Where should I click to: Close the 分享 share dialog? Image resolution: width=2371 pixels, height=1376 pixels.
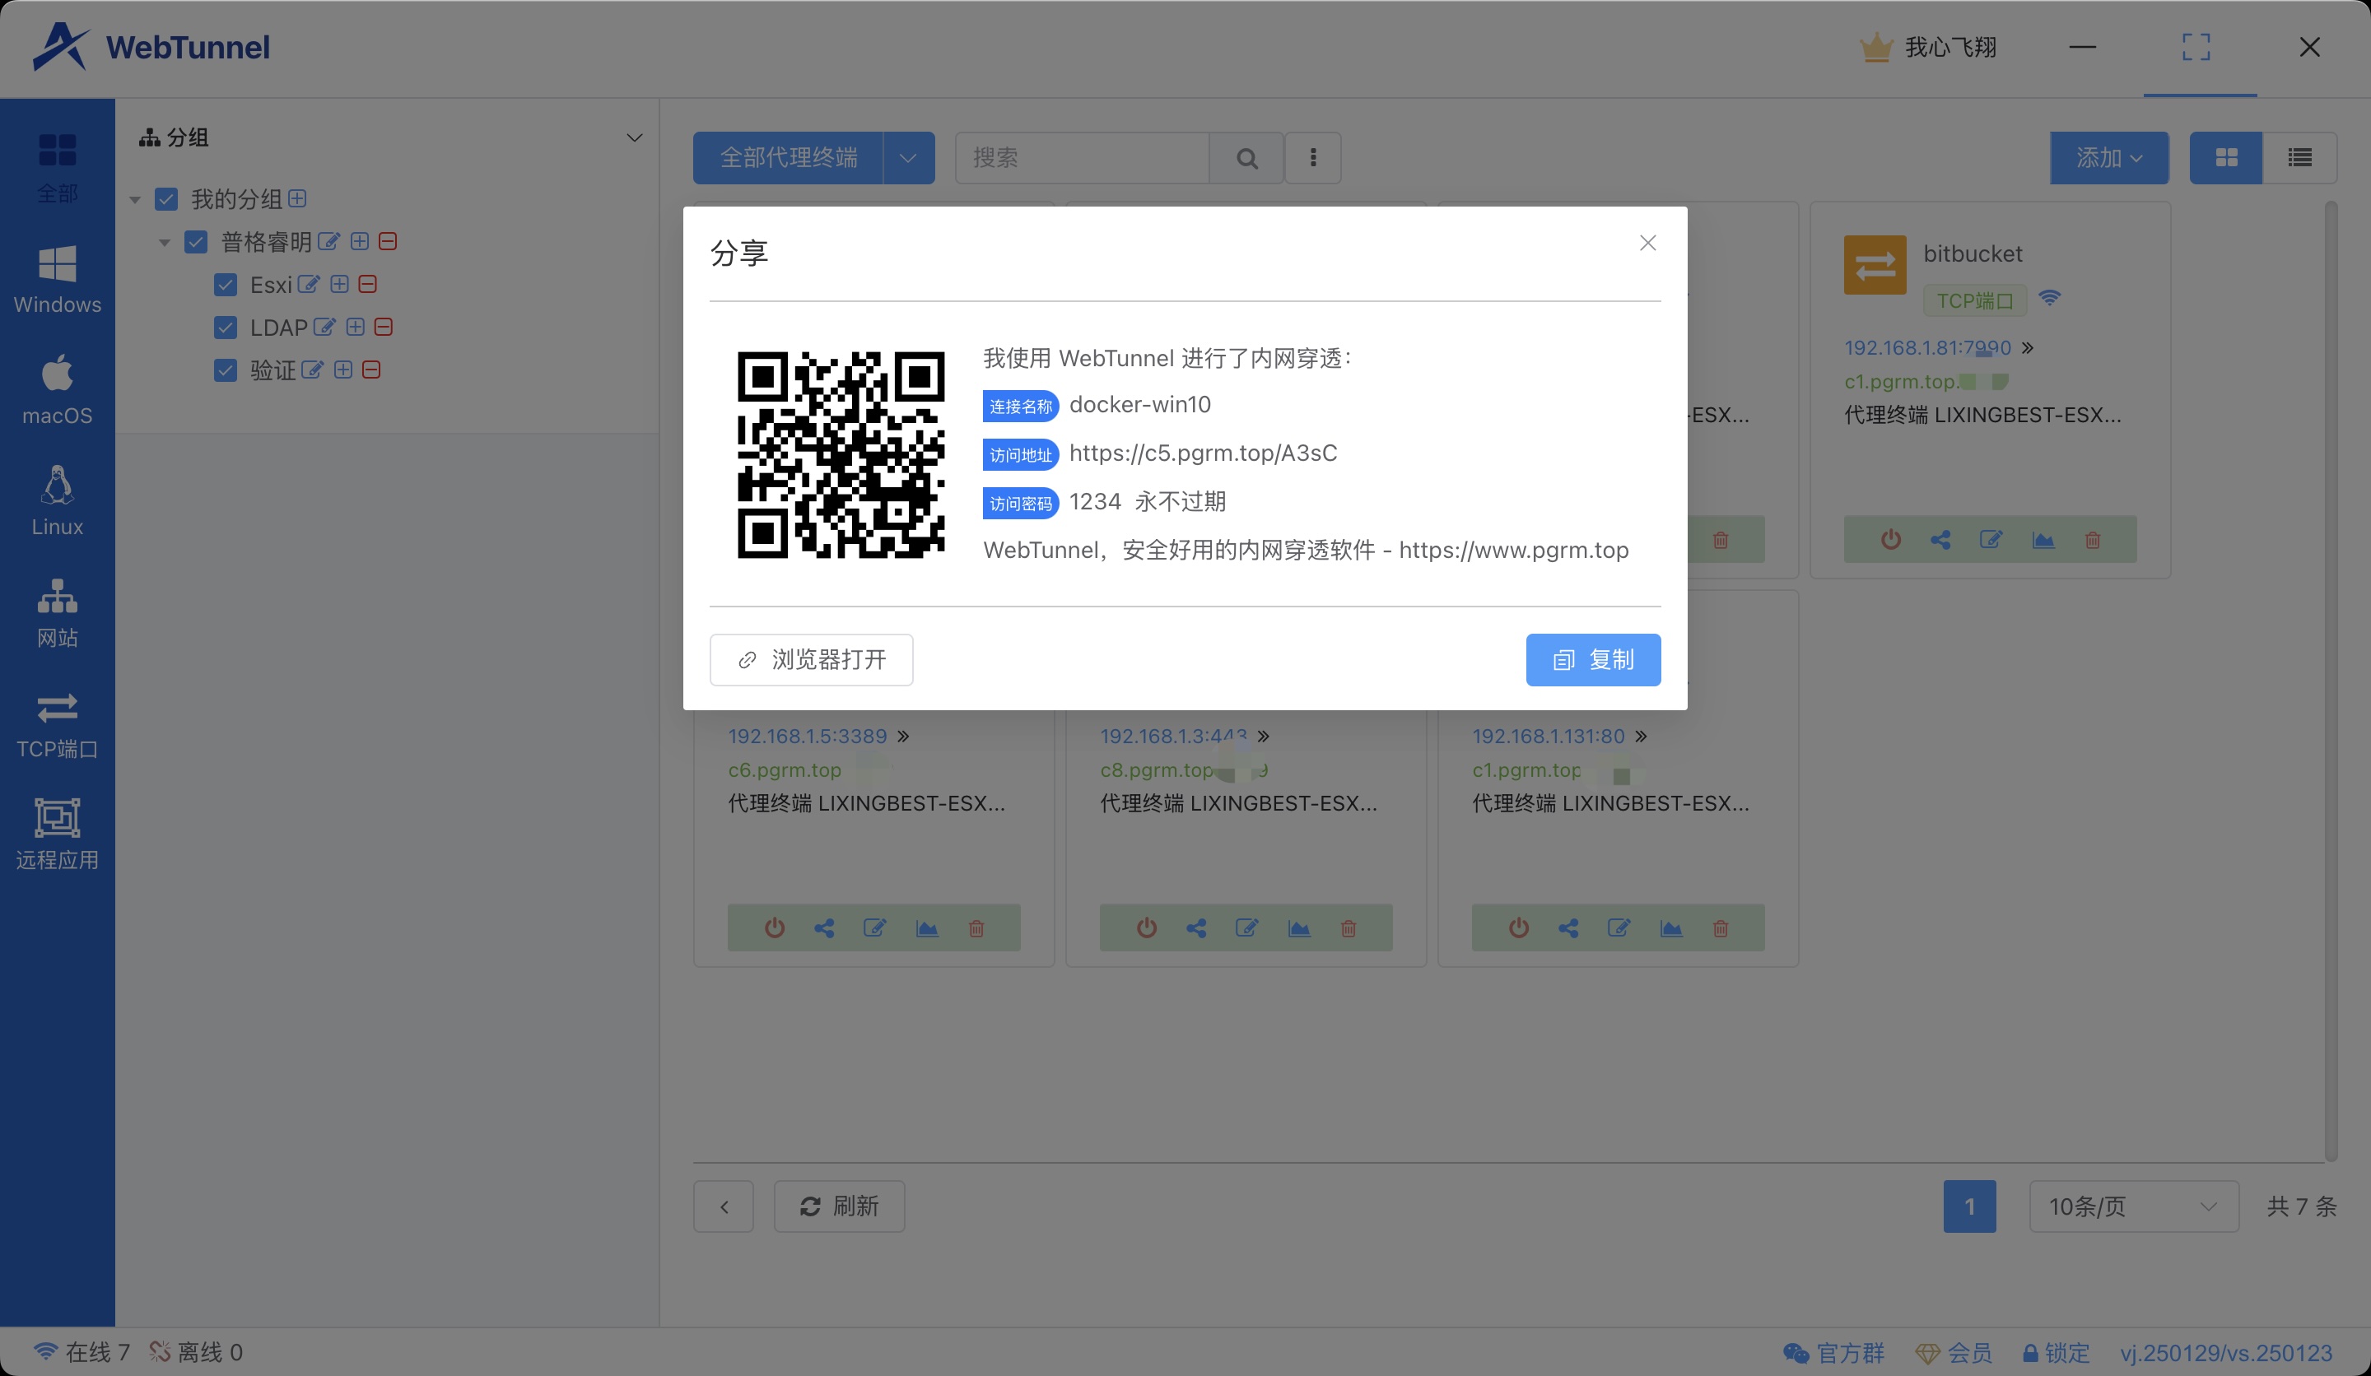(x=1647, y=243)
